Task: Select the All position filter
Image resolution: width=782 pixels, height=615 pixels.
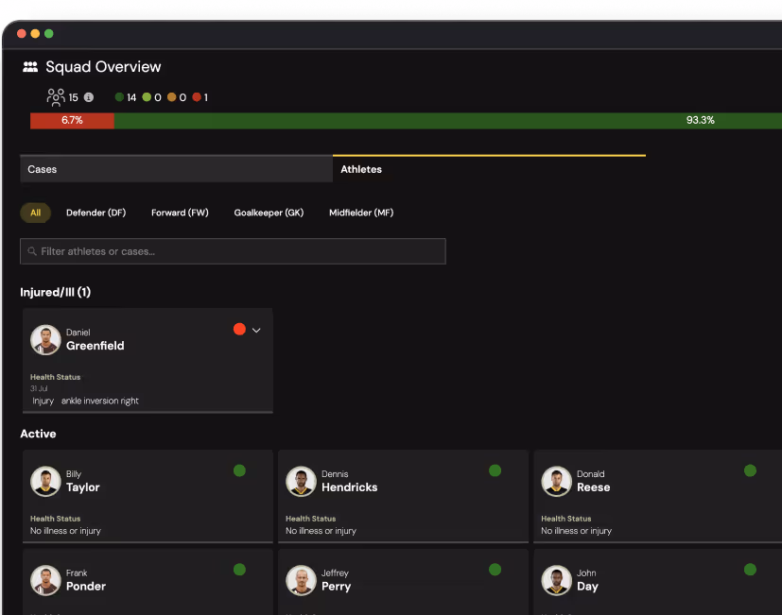Action: pos(35,213)
